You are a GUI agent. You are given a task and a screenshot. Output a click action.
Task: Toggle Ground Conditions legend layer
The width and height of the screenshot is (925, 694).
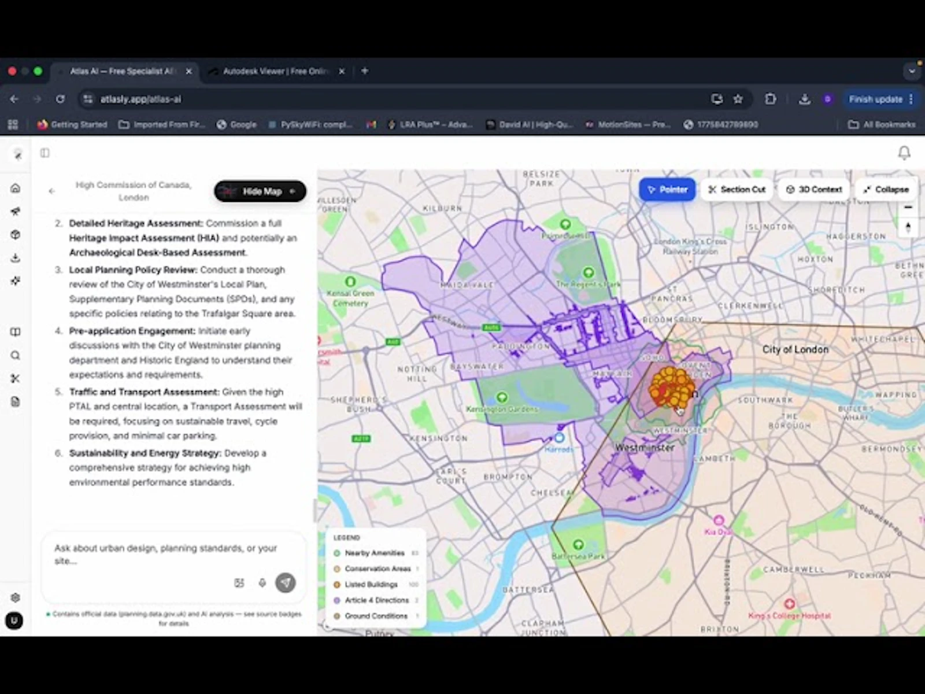(x=375, y=617)
